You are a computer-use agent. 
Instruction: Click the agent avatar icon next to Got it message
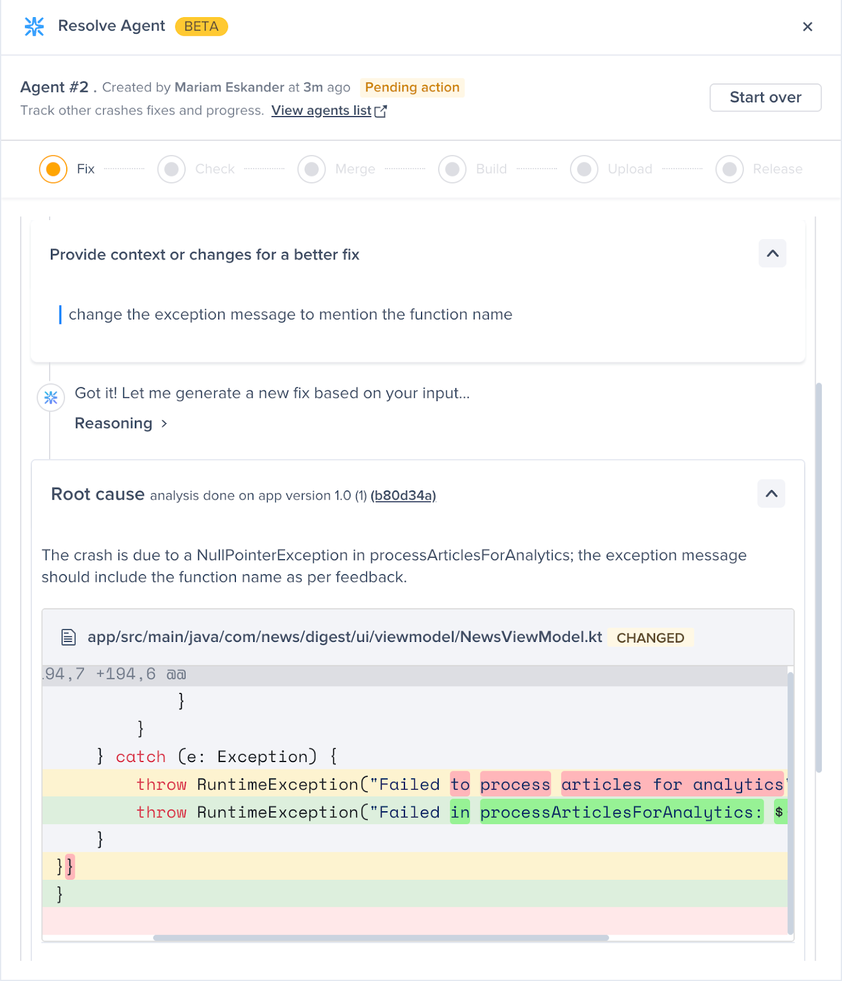[51, 398]
